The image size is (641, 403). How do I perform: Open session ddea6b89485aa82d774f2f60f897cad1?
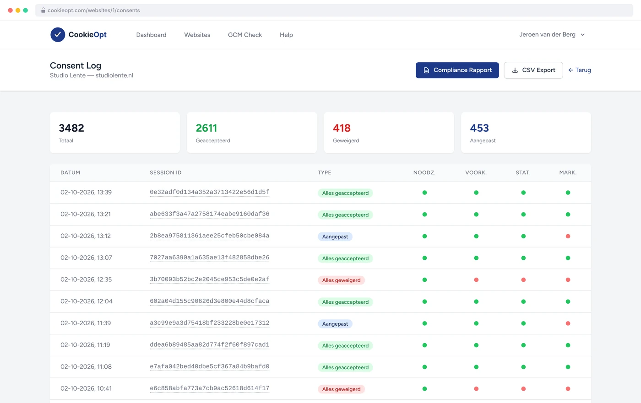click(210, 345)
